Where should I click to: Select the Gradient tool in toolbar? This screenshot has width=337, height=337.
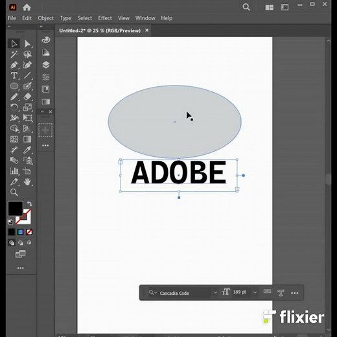pos(27,139)
